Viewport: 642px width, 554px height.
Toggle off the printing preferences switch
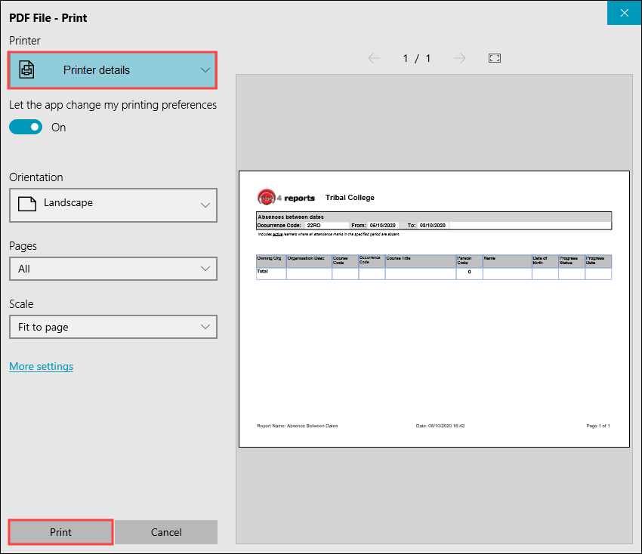(25, 127)
